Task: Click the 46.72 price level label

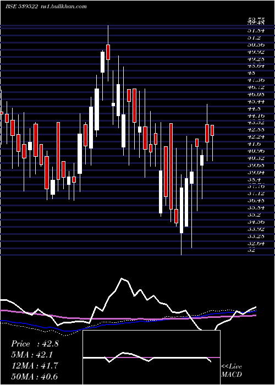Action: tap(256, 87)
